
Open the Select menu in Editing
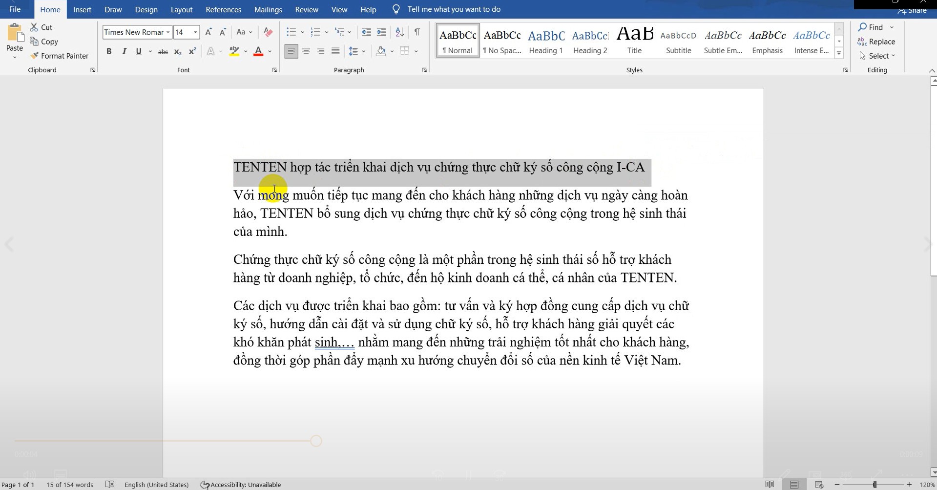click(x=877, y=56)
